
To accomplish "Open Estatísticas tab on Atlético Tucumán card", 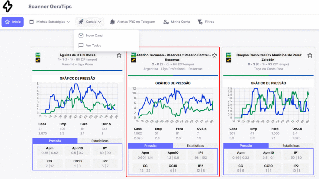I will 195,146.
